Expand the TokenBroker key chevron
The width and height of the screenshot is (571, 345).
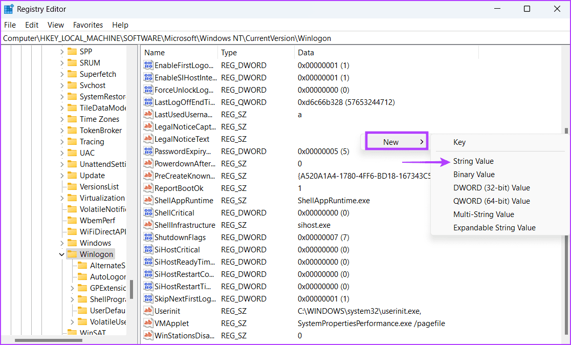click(x=62, y=131)
